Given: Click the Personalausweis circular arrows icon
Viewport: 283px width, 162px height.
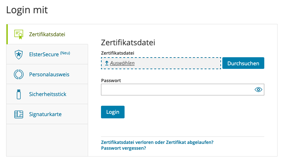Looking at the screenshot, I should [x=19, y=74].
